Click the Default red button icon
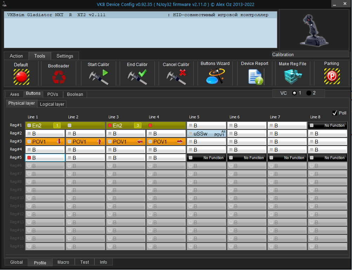The height and width of the screenshot is (270, 352). [x=21, y=77]
